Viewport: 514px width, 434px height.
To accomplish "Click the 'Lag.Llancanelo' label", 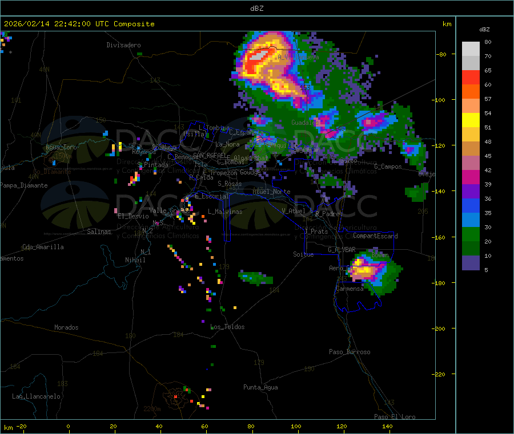I will [37, 396].
